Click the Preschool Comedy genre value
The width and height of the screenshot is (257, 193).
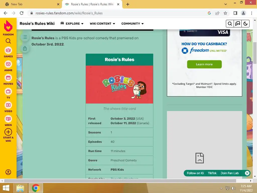tap(123, 160)
